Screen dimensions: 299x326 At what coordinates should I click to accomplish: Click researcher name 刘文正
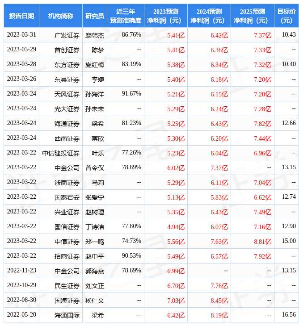pos(95,286)
